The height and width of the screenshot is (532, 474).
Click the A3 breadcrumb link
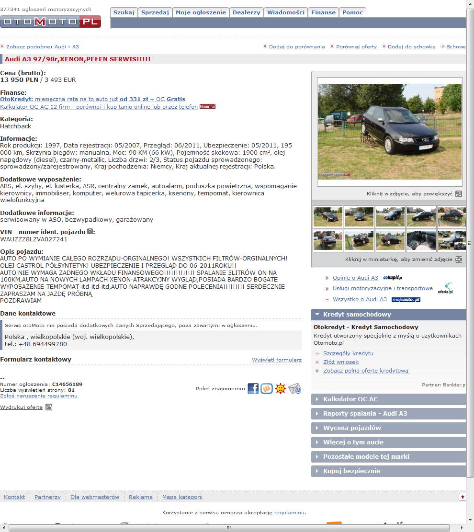coord(75,47)
